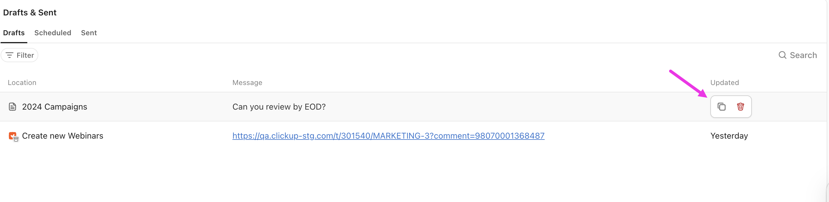Click the filter lines icon

[9, 55]
